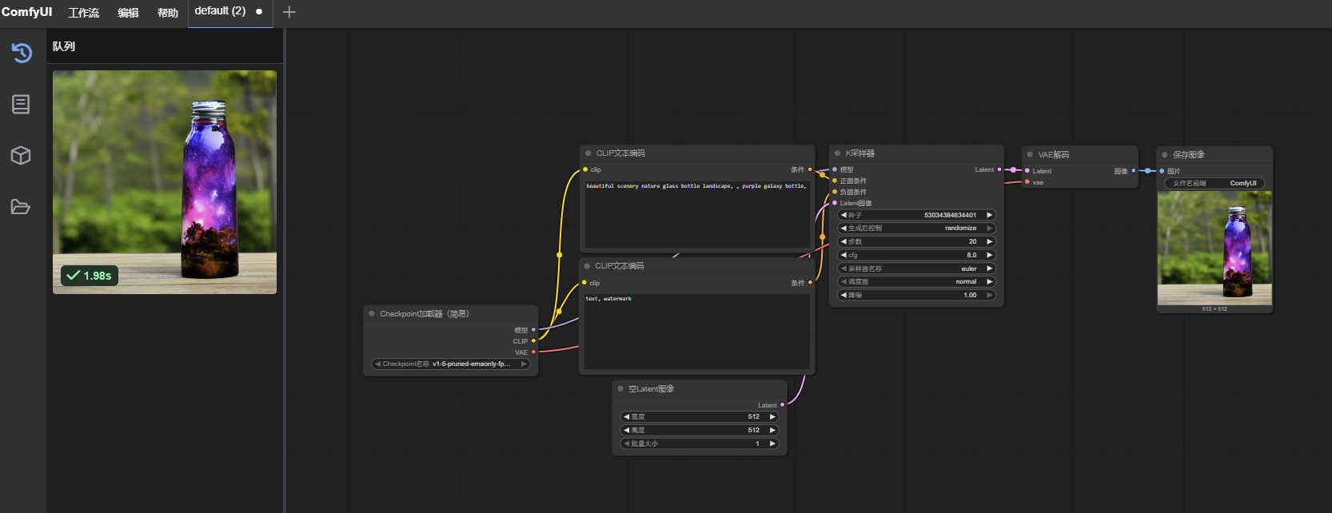The width and height of the screenshot is (1332, 513).
Task: Collapse the 空Latent图像 node via its dot
Action: tap(620, 388)
